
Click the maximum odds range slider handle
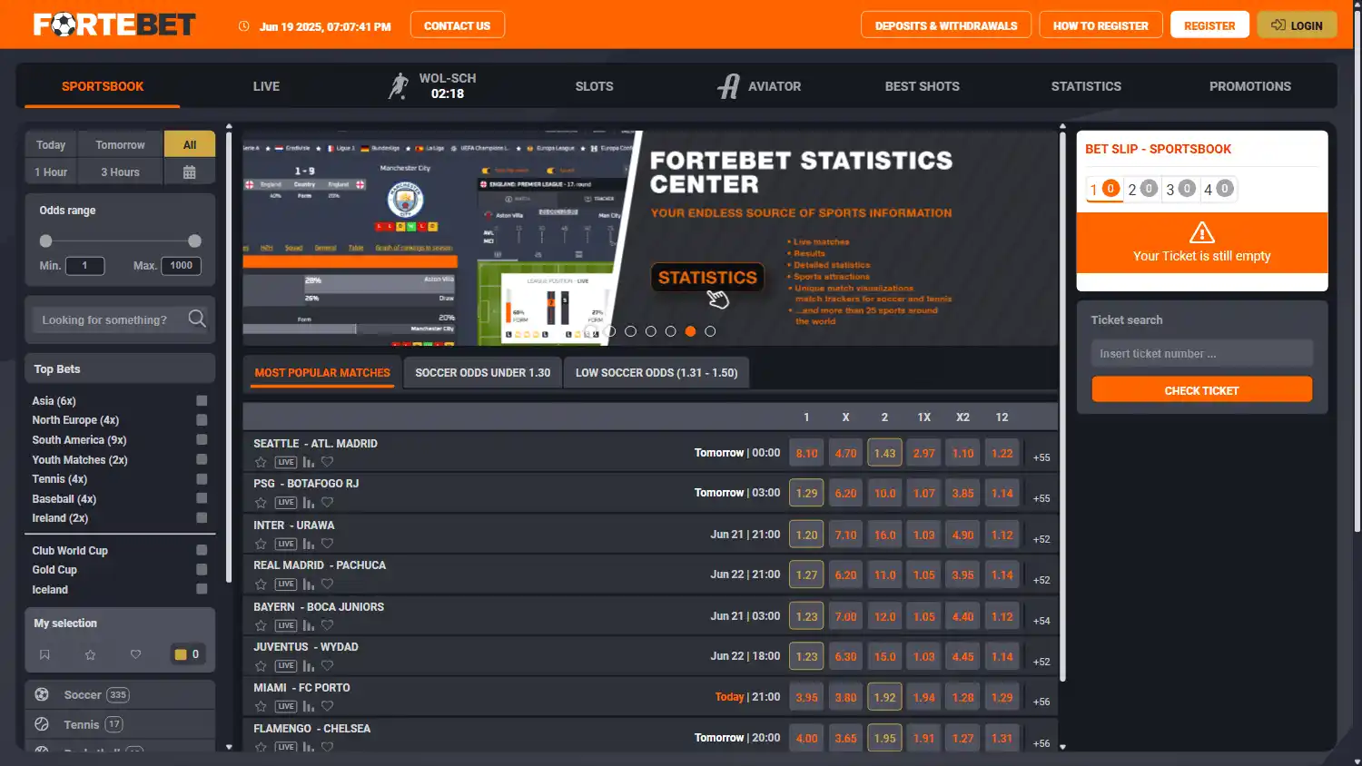[x=194, y=241]
